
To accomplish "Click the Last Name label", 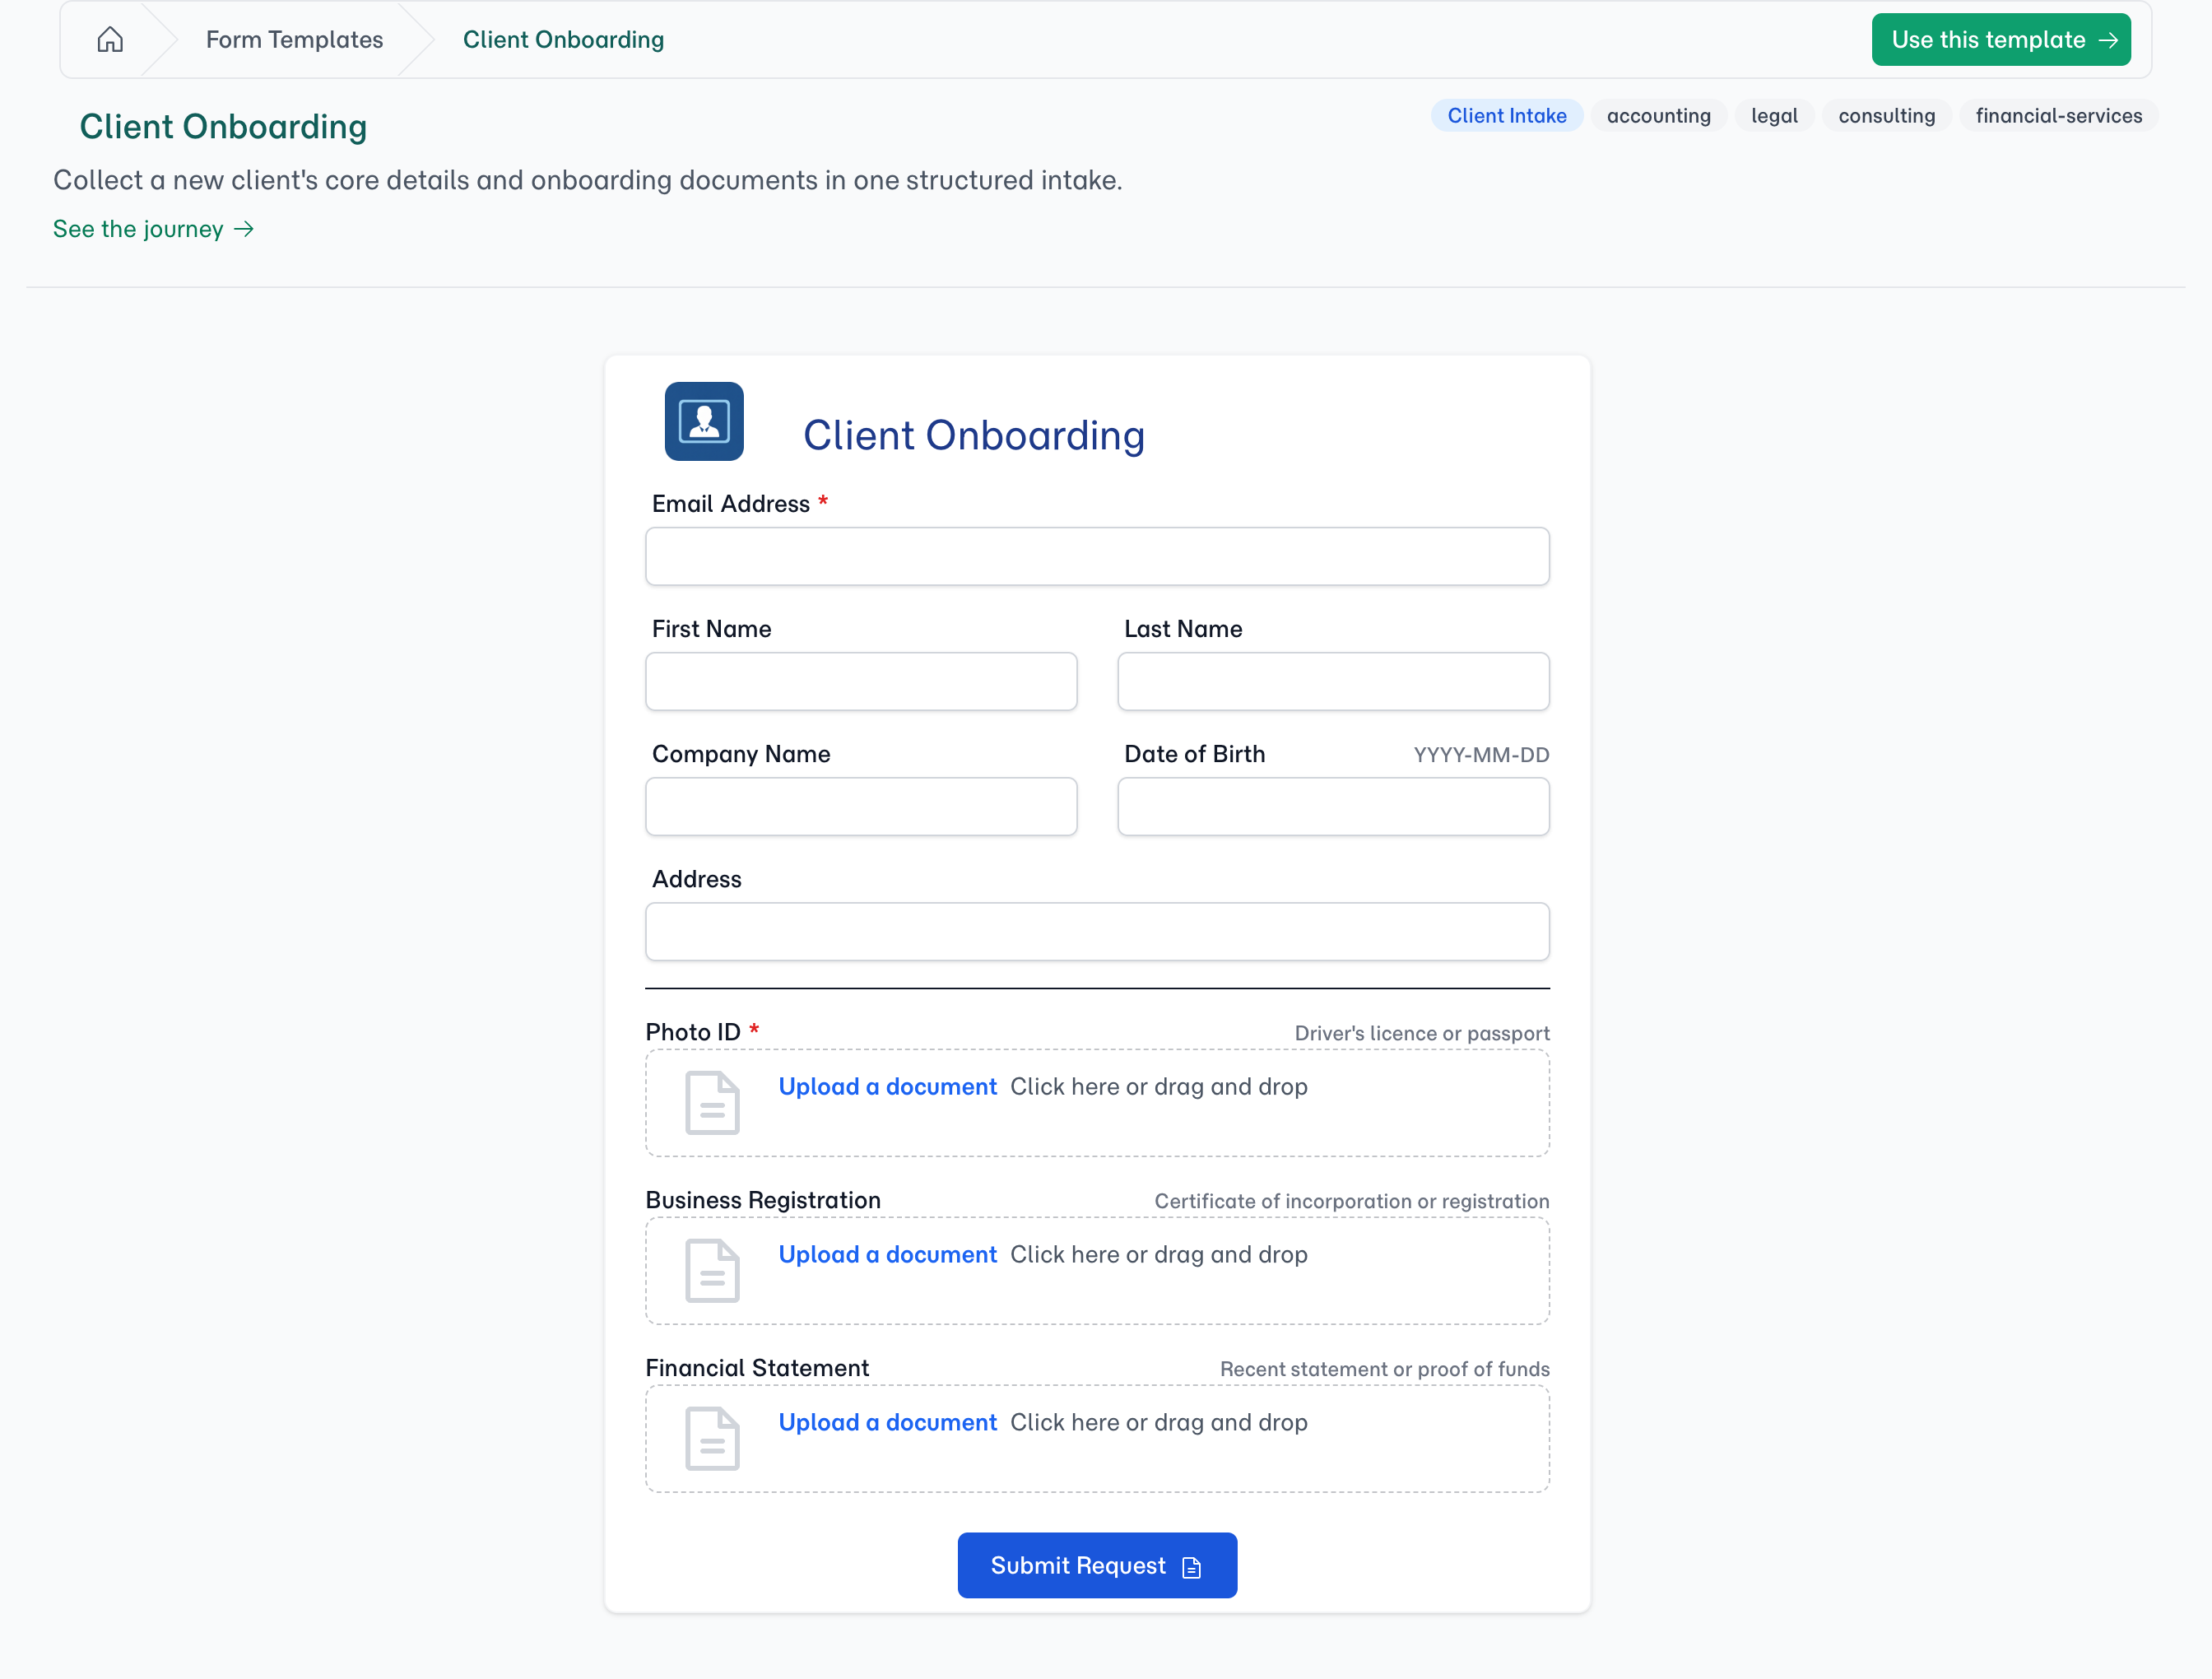I will tap(1183, 629).
